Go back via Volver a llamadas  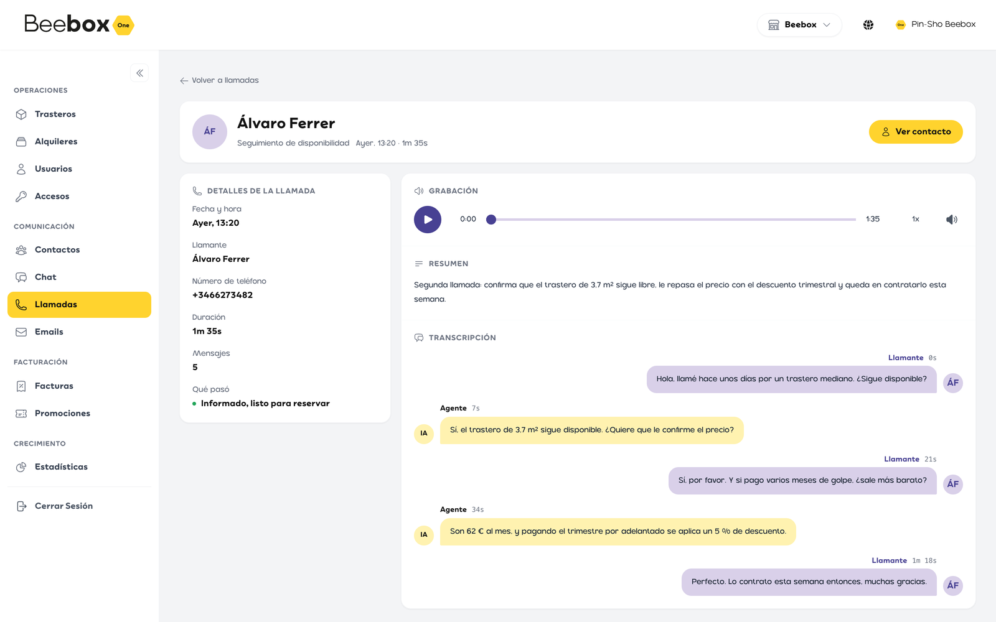tap(219, 80)
